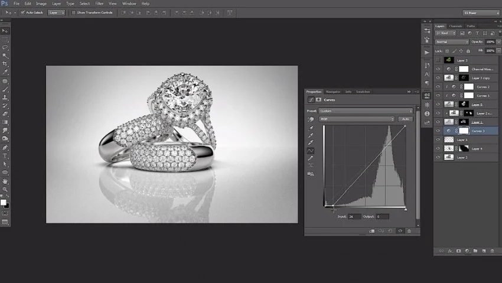Select the Lasso tool

5,47
